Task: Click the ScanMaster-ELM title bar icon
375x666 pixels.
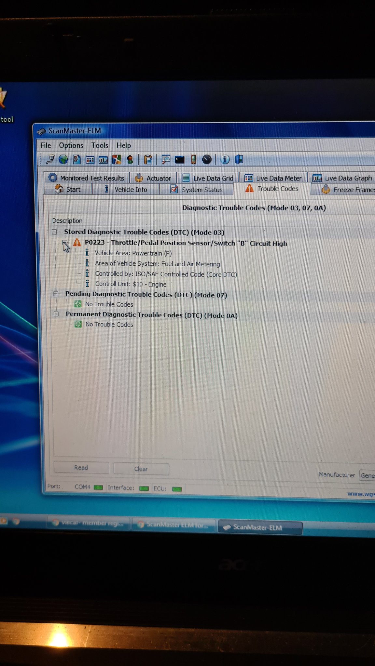Action: 41,131
